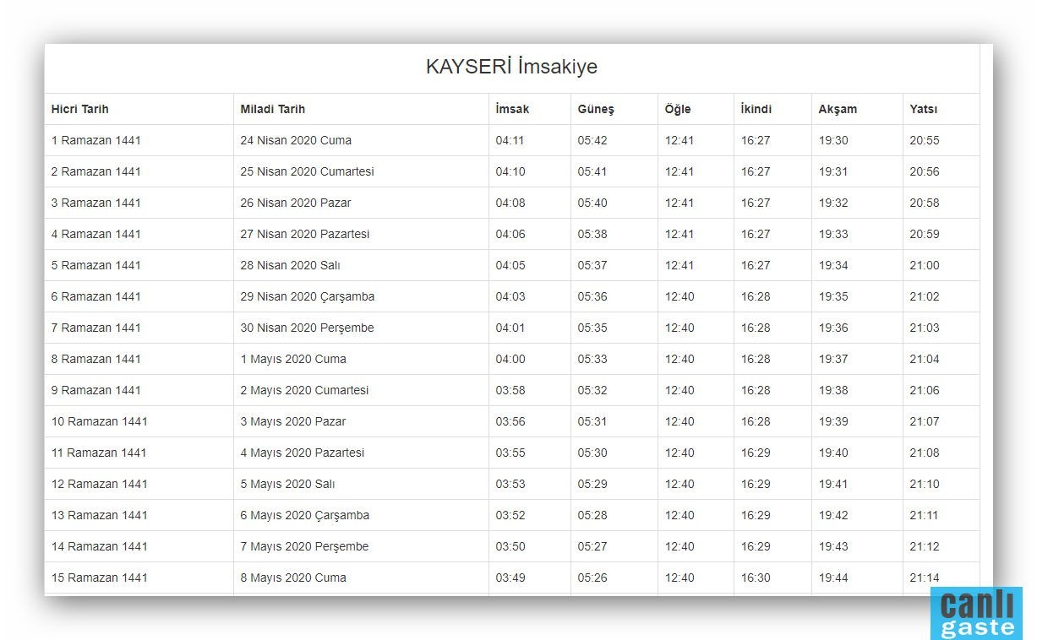Screen dimensions: 1037x640
Task: Select the '4 Ramazan 1441' cell
Action: click(x=96, y=234)
